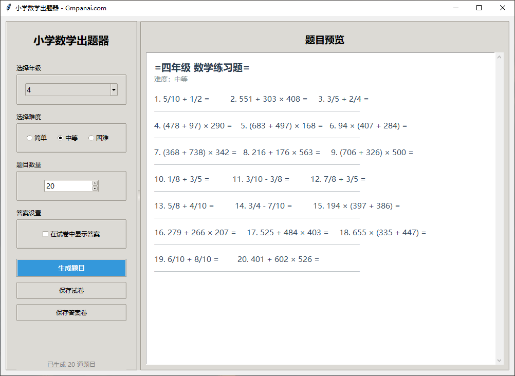Select the 简单 difficulty option
This screenshot has width=515, height=376.
[30, 138]
